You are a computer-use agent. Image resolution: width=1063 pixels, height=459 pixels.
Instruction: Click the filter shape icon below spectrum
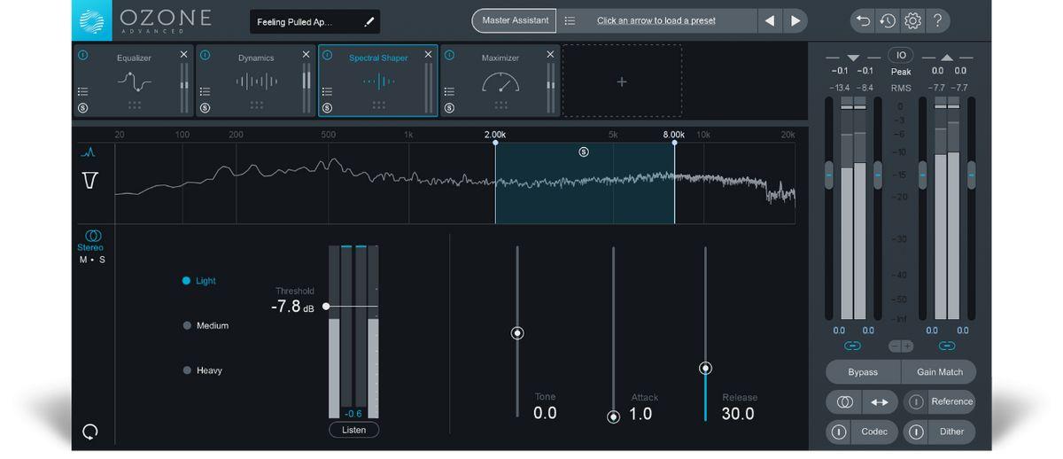(89, 181)
